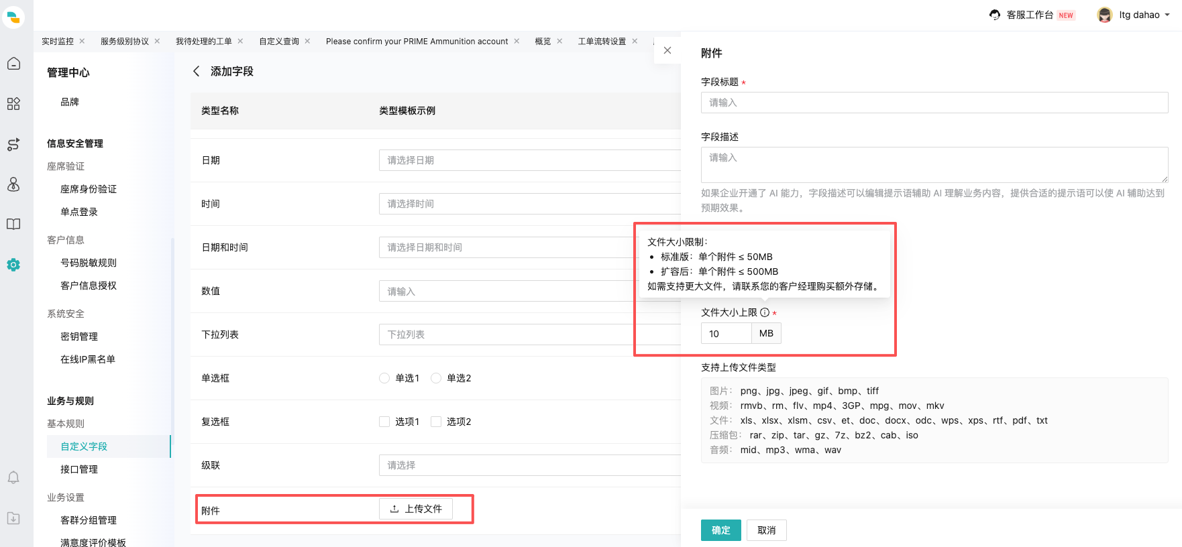Click the info icon next to 文件大小上限
Image resolution: width=1182 pixels, height=547 pixels.
(765, 312)
